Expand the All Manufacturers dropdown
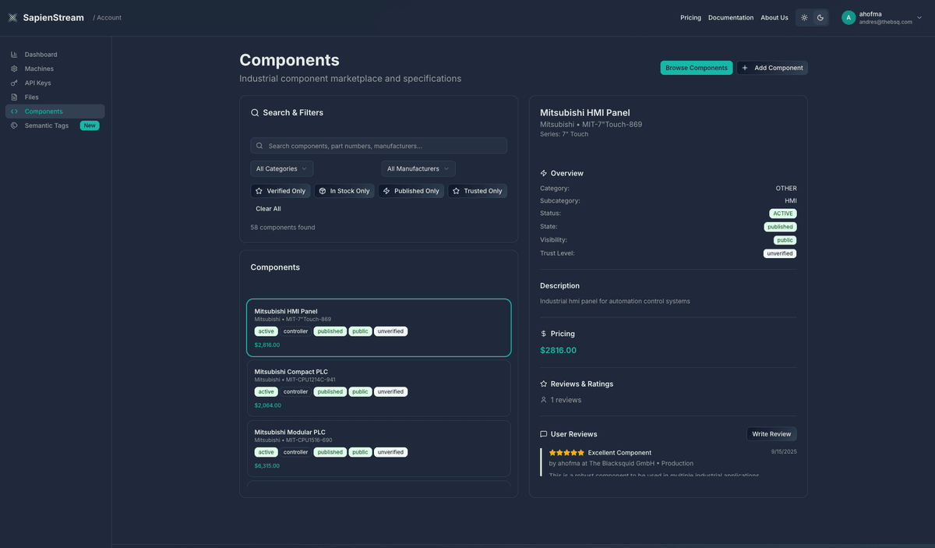The image size is (935, 548). click(418, 168)
